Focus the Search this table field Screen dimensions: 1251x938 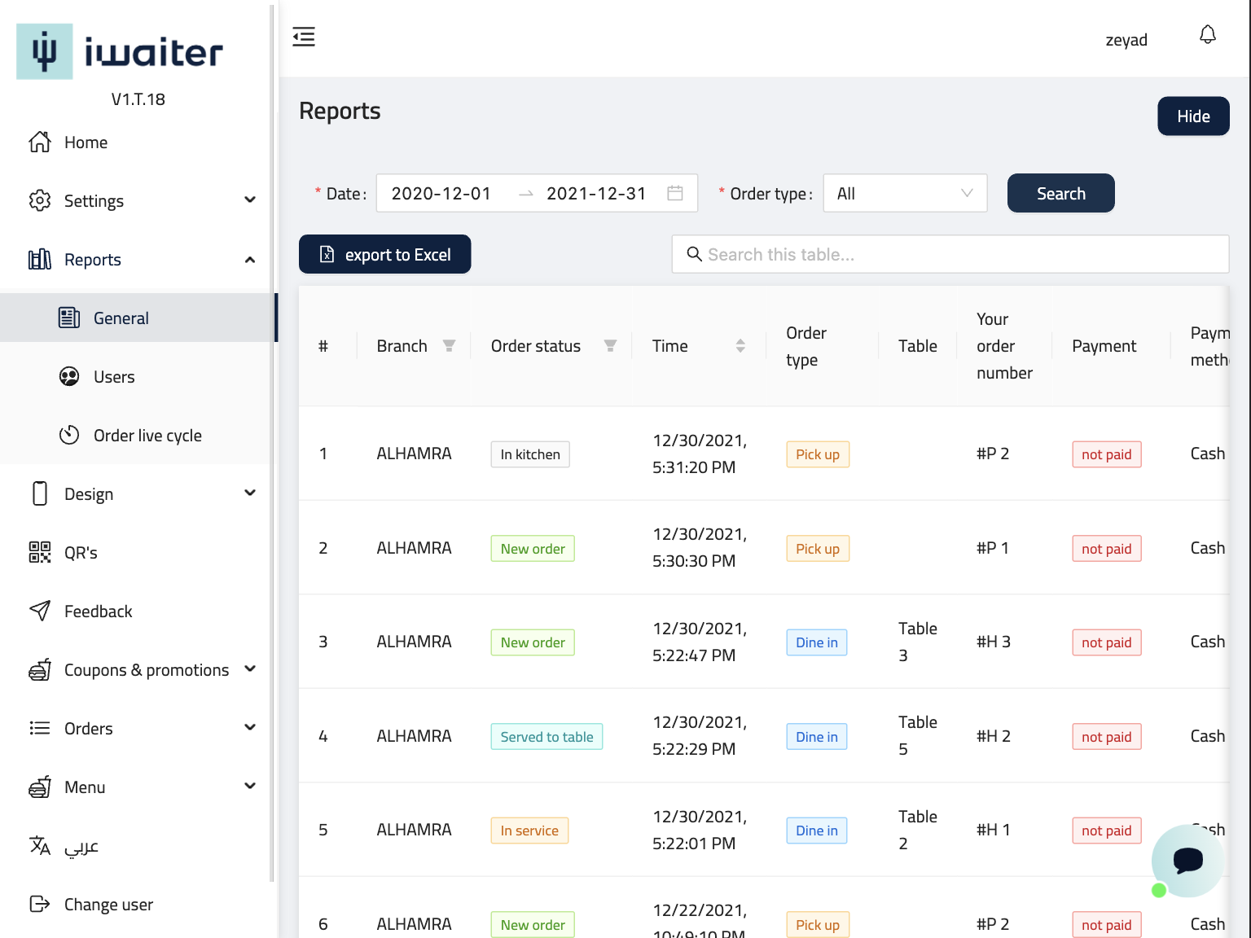950,255
